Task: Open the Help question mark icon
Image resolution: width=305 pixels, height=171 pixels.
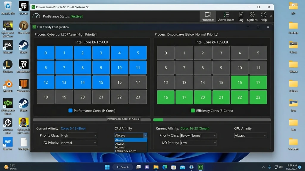Action: (x=263, y=17)
